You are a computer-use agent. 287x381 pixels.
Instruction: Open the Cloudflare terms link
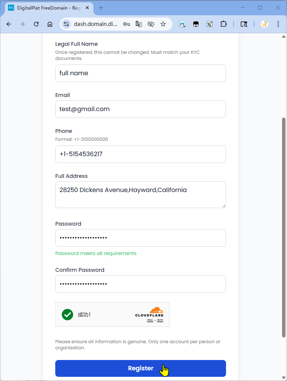pyautogui.click(x=160, y=321)
